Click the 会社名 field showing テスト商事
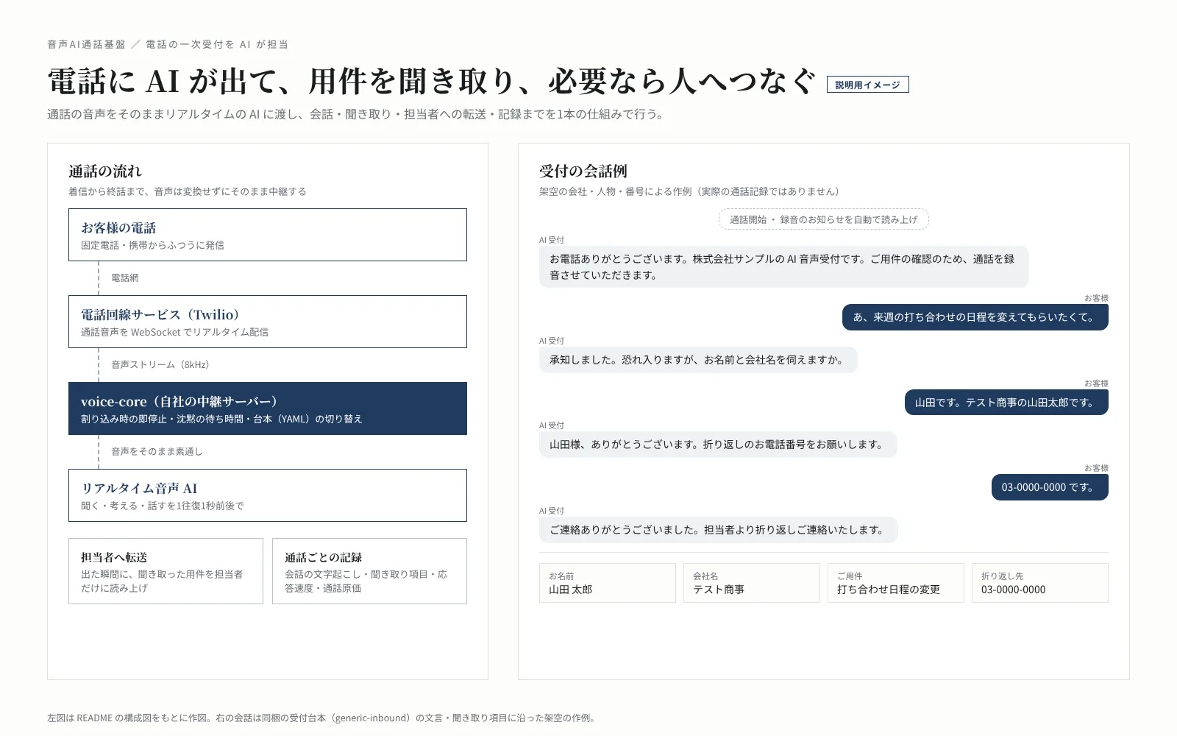 [752, 583]
